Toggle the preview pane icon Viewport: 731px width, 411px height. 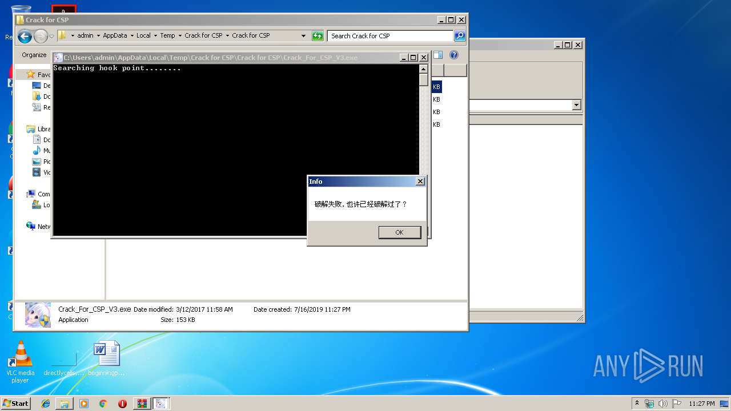tap(438, 55)
